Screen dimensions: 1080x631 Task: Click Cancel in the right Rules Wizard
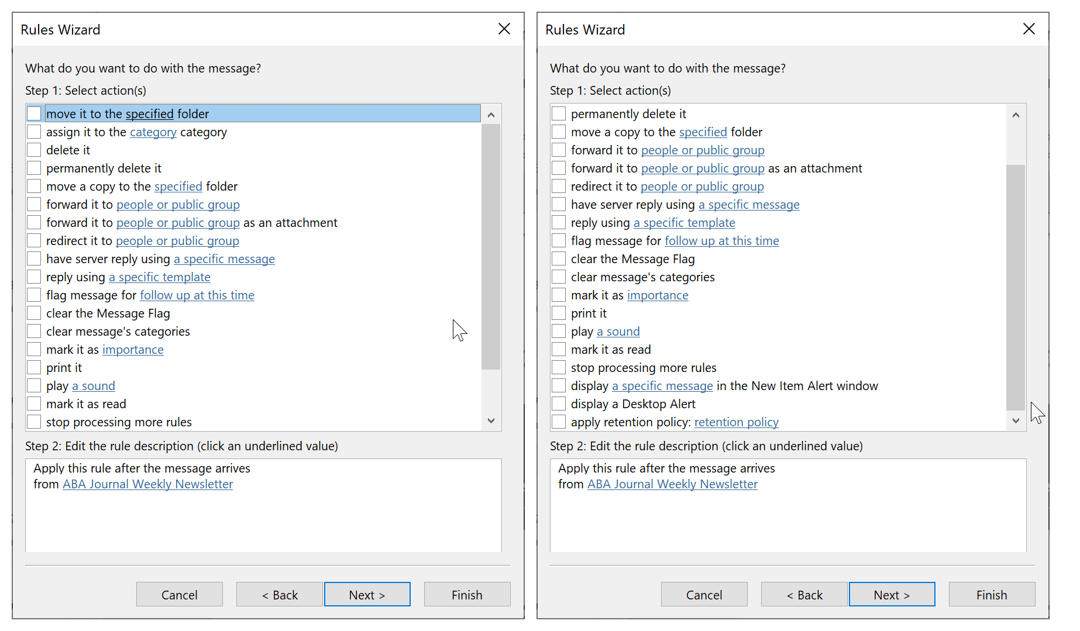[704, 595]
